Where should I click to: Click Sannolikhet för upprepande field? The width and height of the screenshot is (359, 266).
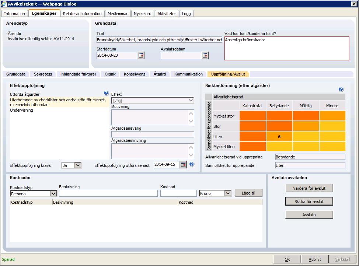310,165
